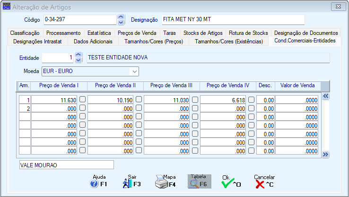
Task: Click the TESTE ENTIDADE NOVA name field
Action: coord(208,57)
